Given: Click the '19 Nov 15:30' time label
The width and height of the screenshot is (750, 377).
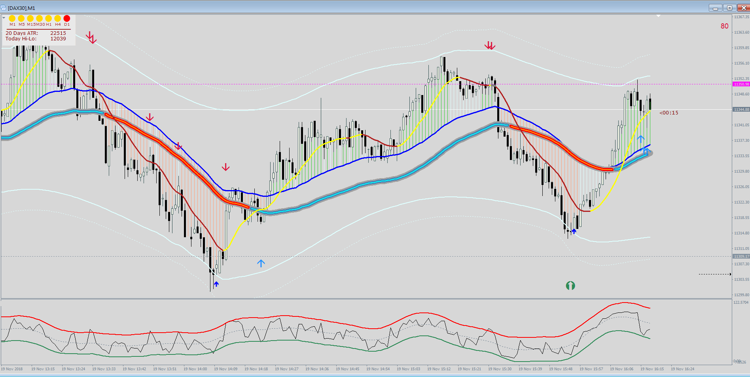Looking at the screenshot, I should (x=500, y=369).
